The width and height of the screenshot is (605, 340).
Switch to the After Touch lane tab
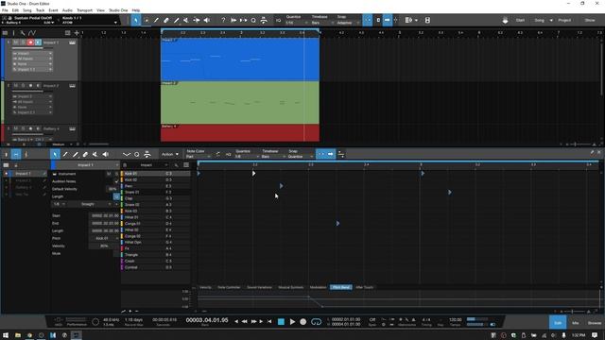[x=365, y=287]
